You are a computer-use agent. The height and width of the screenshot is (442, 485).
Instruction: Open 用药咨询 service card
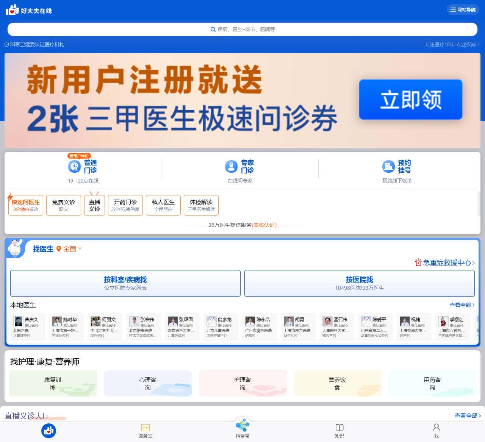(x=433, y=383)
